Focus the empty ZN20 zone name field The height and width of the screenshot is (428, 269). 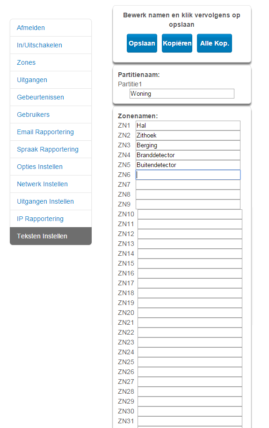[x=190, y=313]
